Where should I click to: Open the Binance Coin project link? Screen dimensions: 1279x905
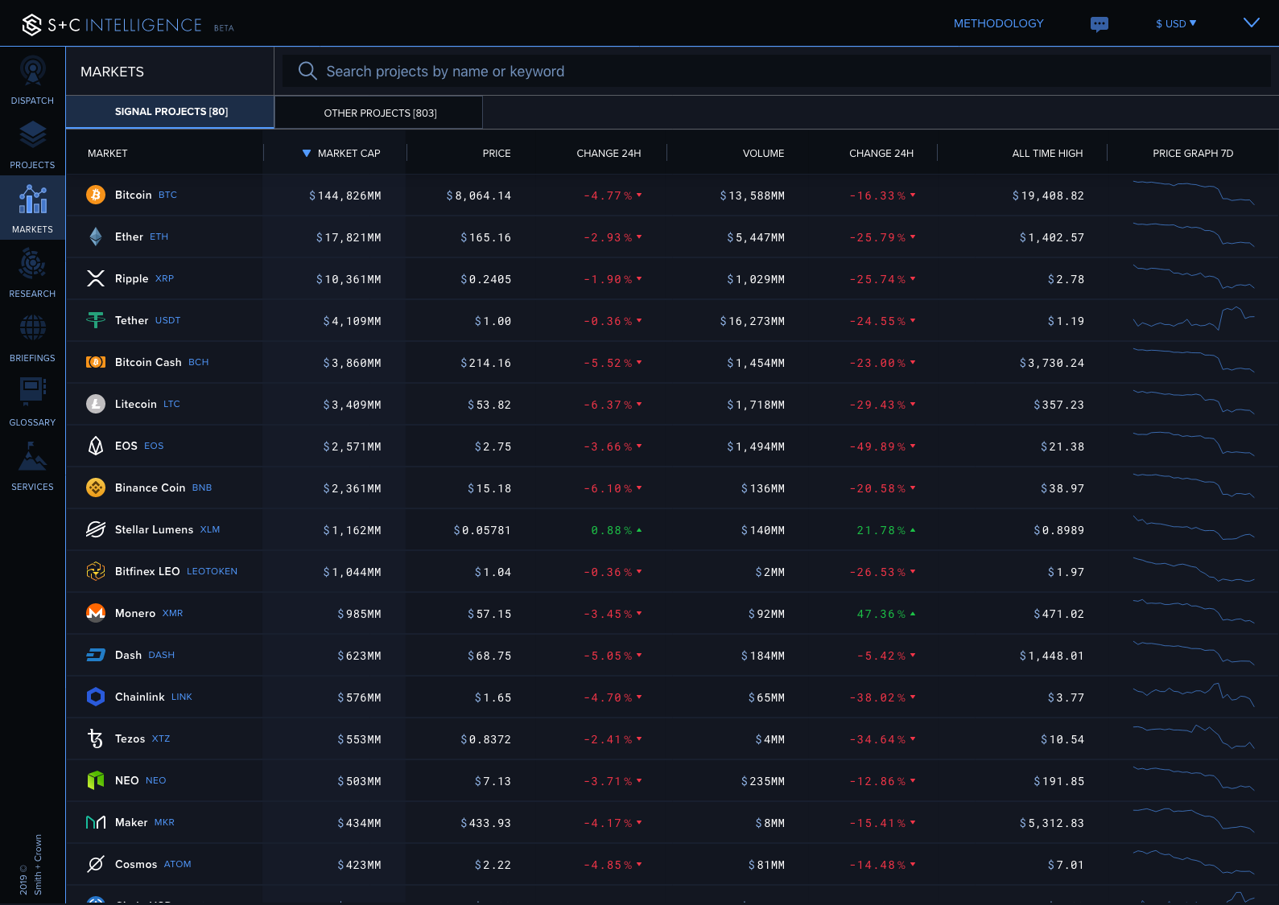pos(151,487)
